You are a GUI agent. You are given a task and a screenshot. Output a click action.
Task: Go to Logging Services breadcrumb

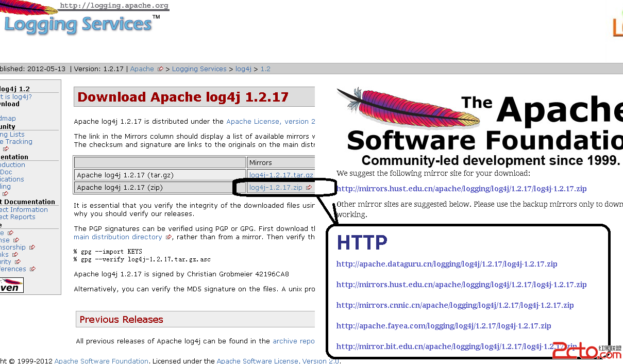point(199,69)
